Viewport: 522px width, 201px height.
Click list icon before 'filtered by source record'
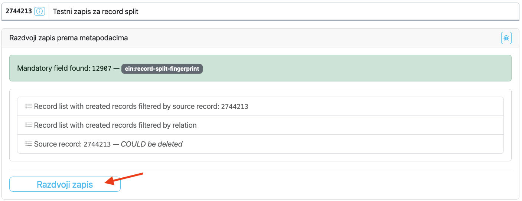point(29,106)
